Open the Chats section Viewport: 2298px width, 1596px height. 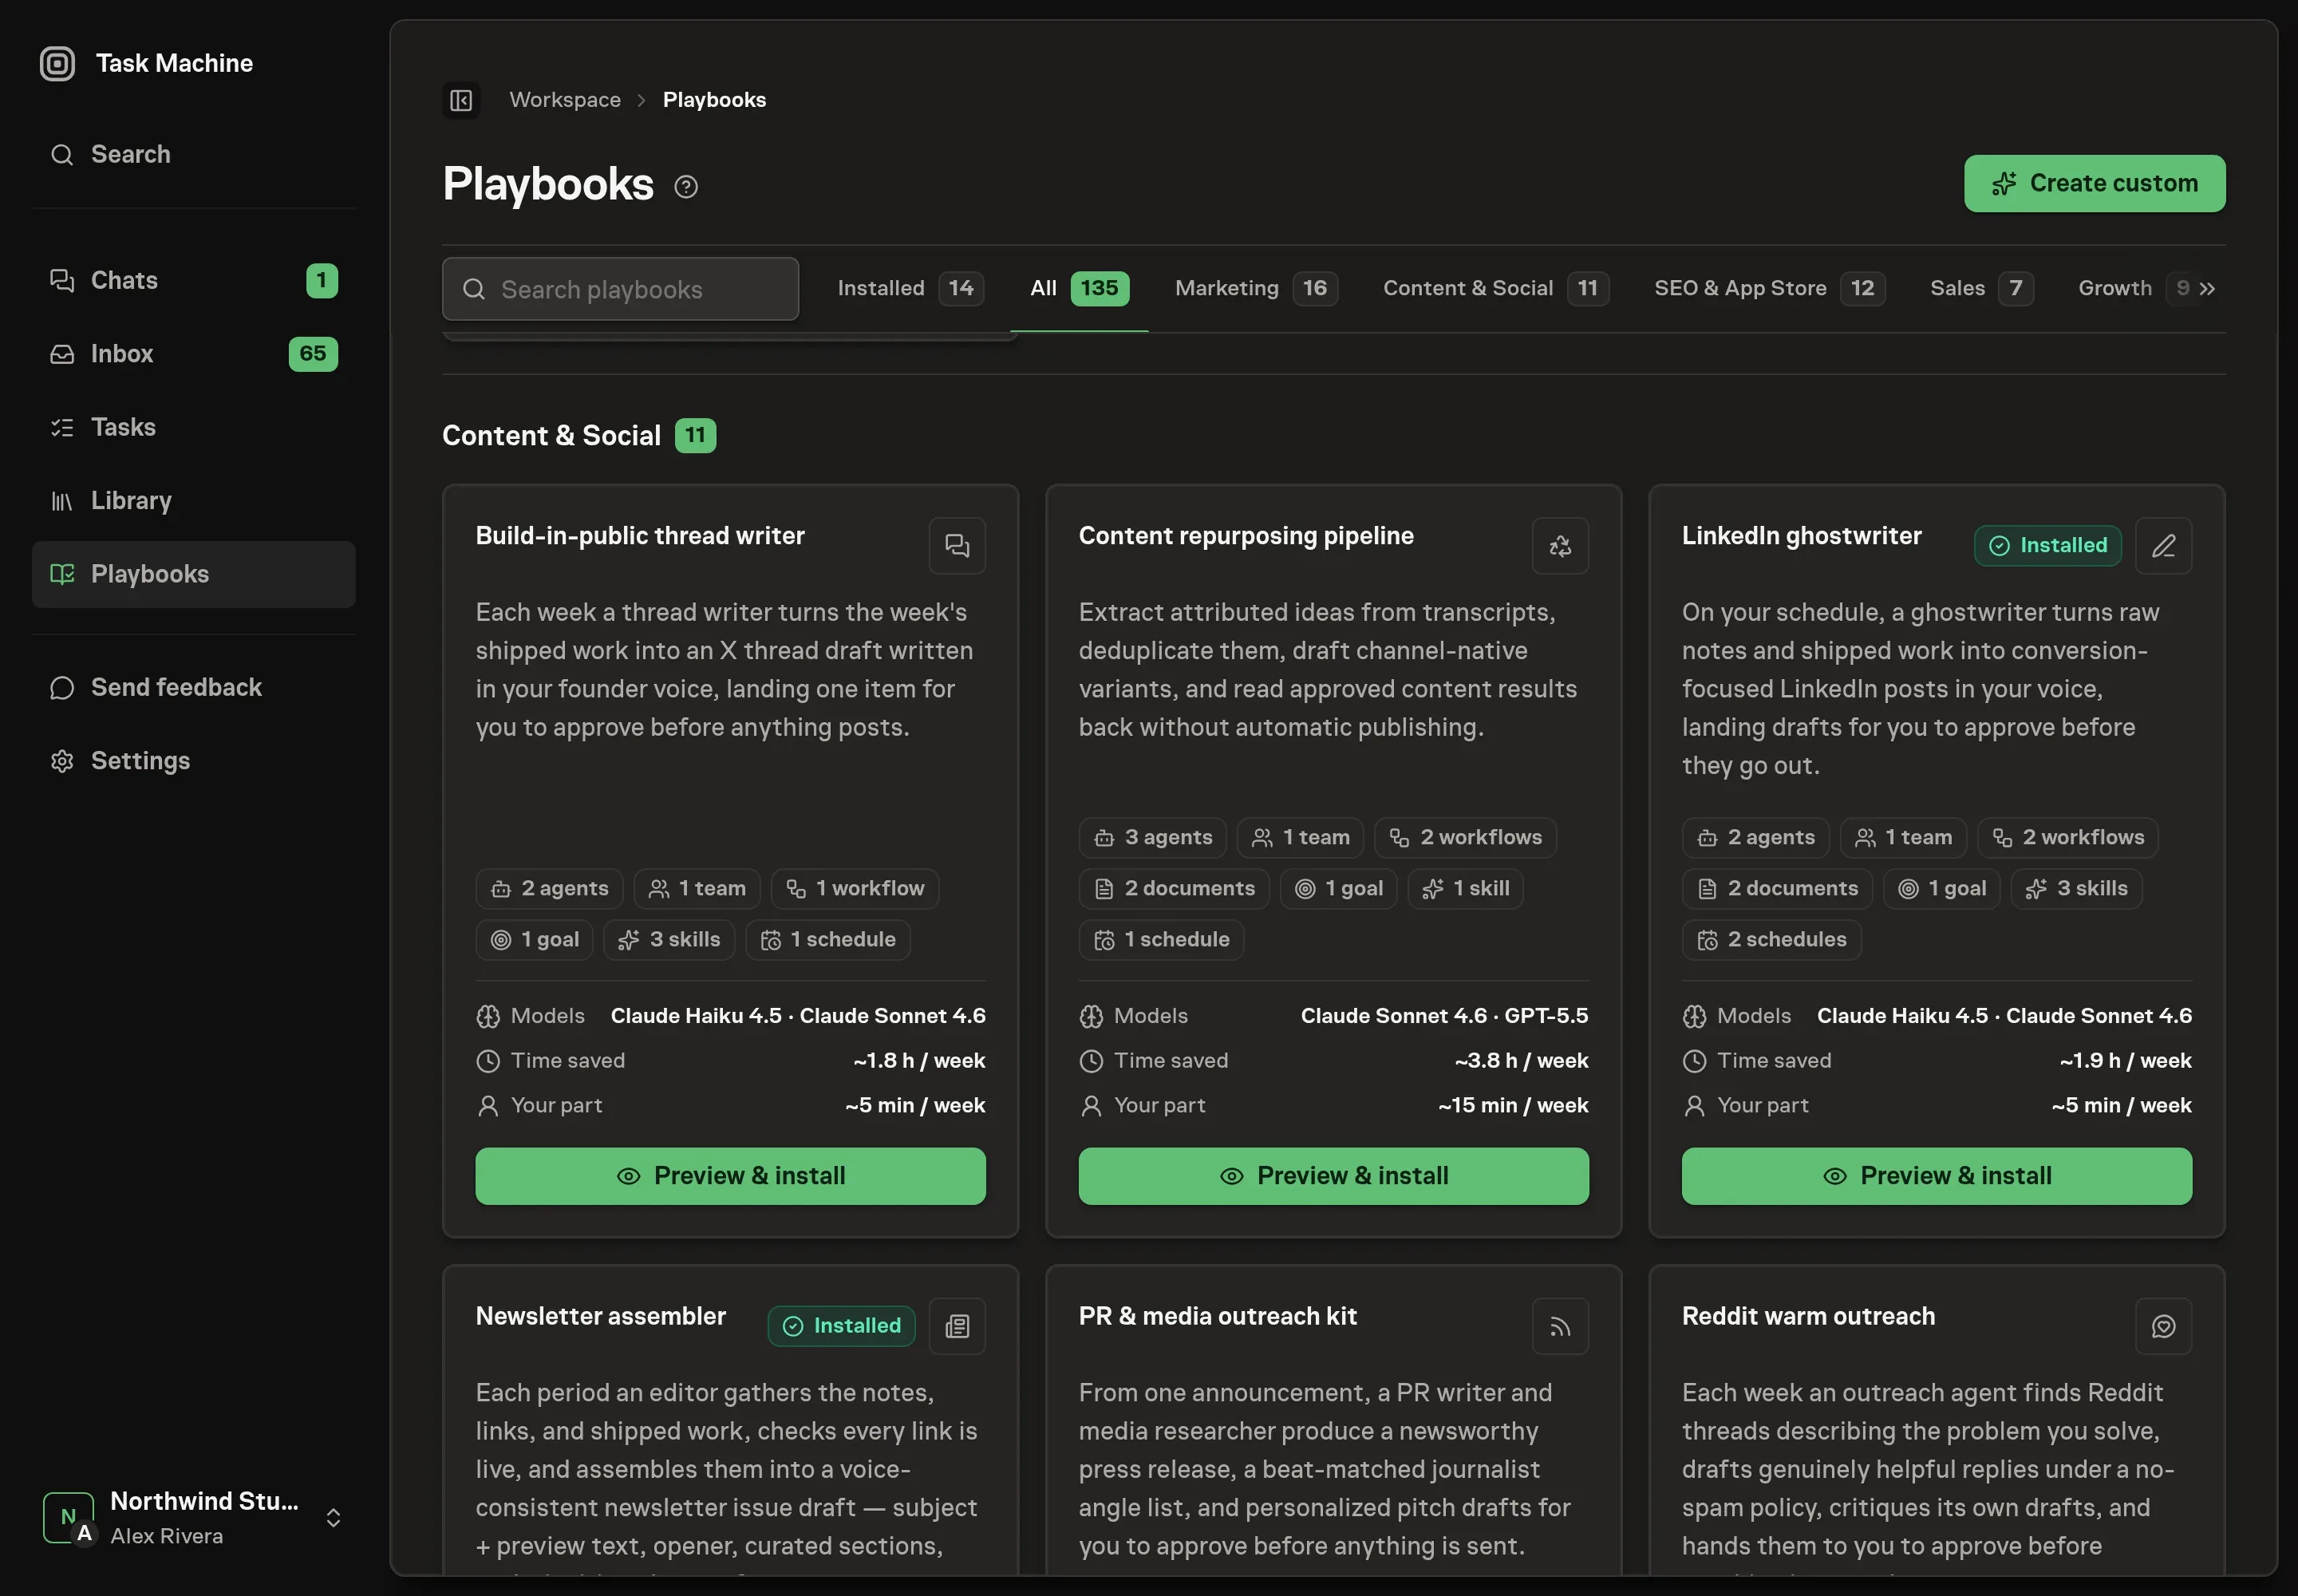click(x=194, y=280)
